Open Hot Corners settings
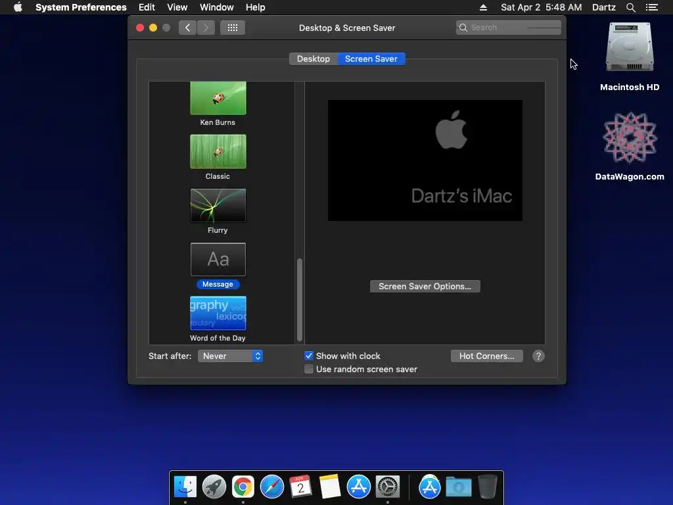The image size is (673, 505). (487, 356)
